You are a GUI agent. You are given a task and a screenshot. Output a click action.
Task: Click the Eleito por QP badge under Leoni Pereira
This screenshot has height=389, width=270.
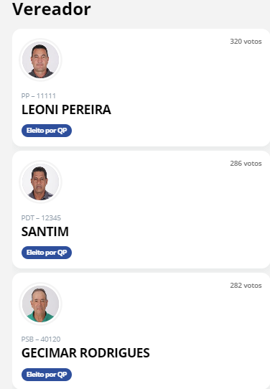point(47,131)
